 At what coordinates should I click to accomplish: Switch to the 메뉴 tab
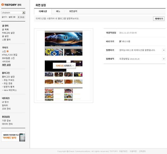58,11
